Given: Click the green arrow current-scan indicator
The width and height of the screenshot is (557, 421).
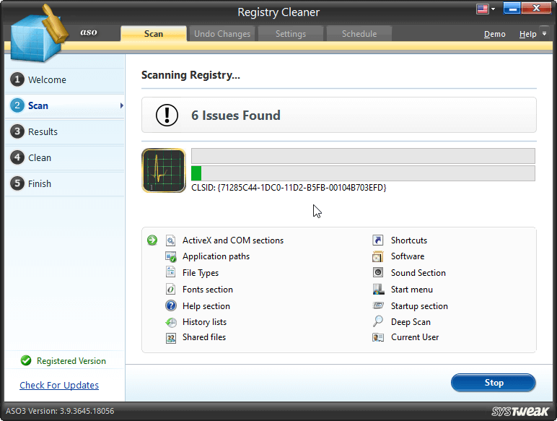Looking at the screenshot, I should (152, 240).
